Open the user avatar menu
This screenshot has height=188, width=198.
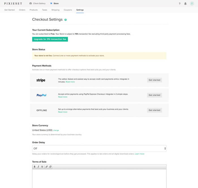[x=192, y=3]
